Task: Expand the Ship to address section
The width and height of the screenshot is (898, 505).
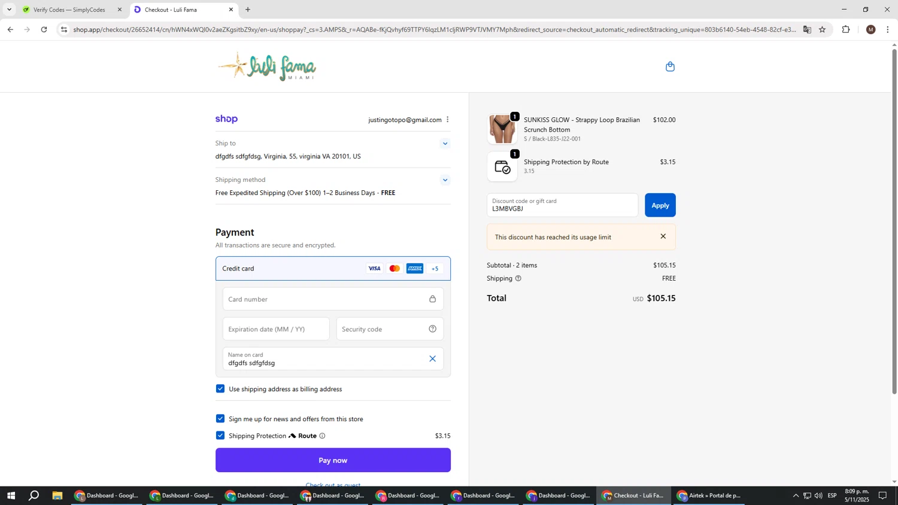Action: (x=445, y=144)
